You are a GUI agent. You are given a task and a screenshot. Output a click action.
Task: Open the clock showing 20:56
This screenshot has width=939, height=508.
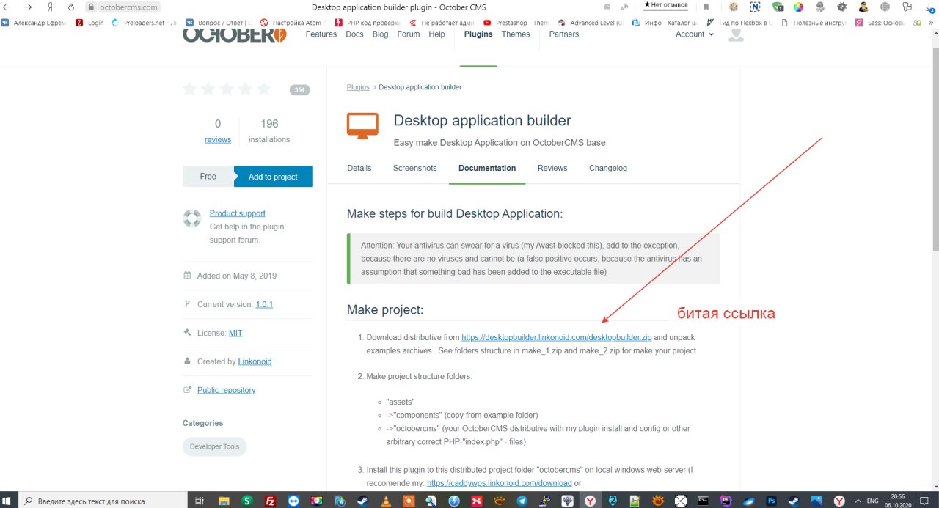897,501
